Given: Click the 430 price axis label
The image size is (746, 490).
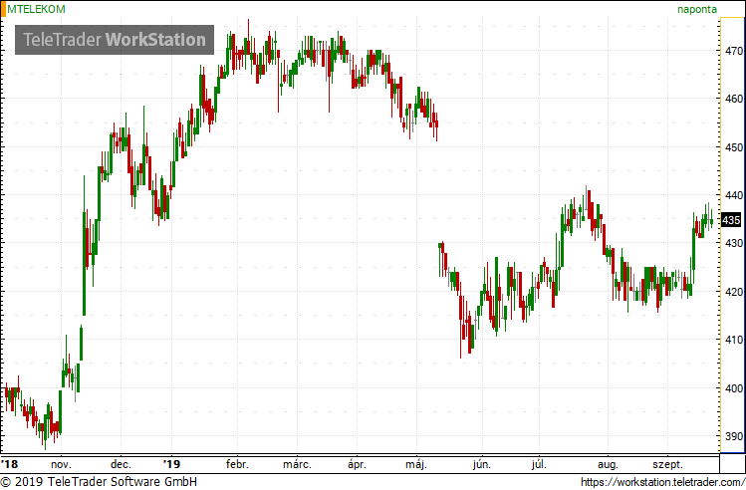Looking at the screenshot, I should [x=734, y=243].
